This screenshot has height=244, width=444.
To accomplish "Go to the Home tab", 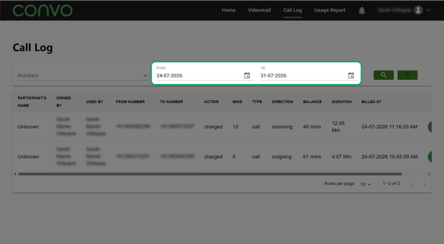I will 229,10.
